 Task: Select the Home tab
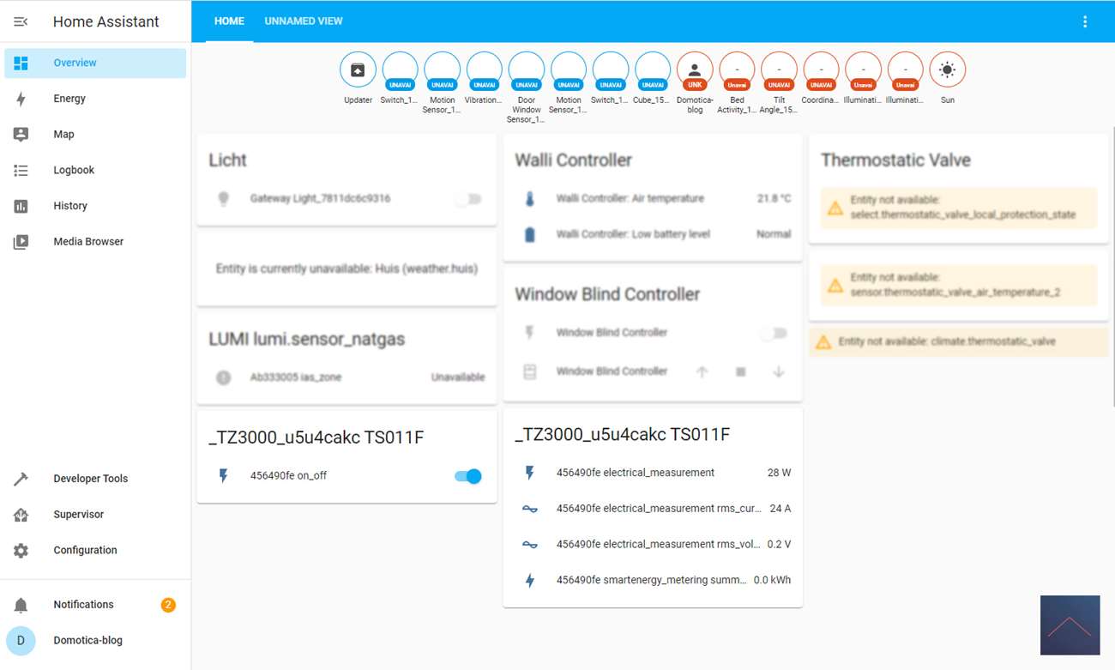tap(229, 21)
